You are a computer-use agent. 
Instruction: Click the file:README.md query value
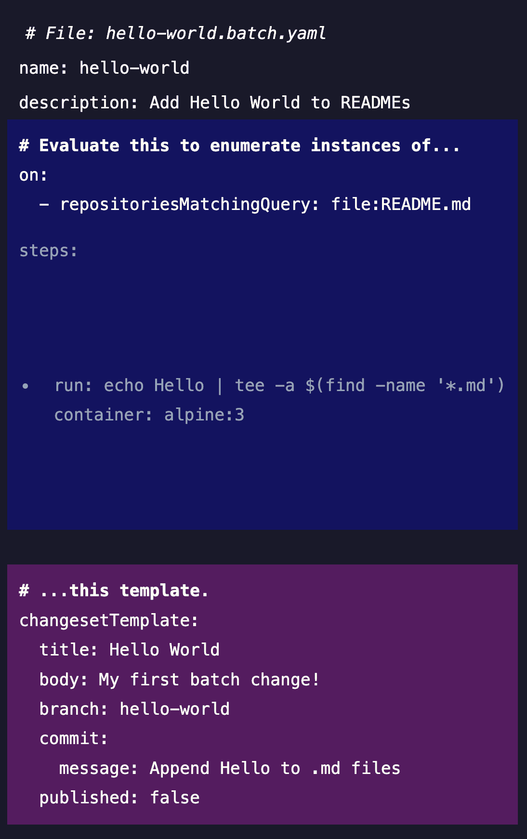point(401,204)
